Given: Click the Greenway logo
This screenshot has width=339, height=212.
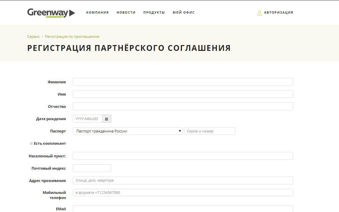Looking at the screenshot, I should point(51,13).
